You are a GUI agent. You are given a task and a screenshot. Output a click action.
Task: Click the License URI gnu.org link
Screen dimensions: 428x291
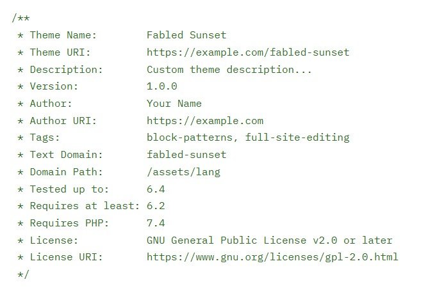272,257
